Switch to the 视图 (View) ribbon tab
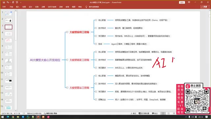 pos(74,7)
